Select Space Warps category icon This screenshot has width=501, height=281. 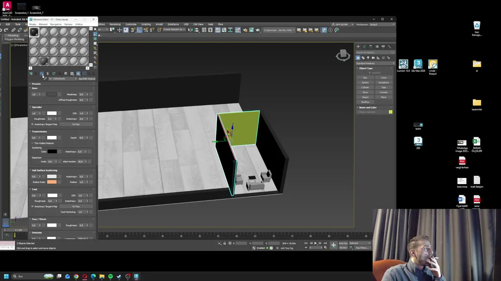point(383,58)
